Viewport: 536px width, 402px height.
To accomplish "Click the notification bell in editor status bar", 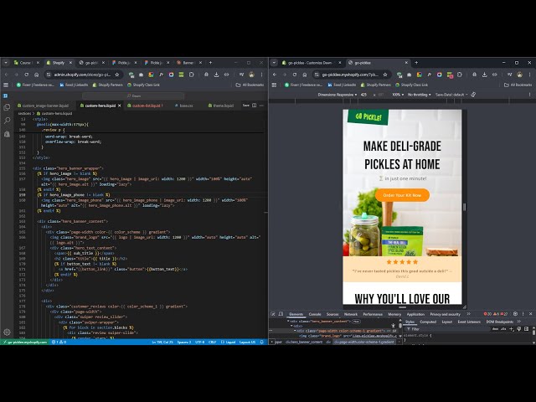I will 262,342.
